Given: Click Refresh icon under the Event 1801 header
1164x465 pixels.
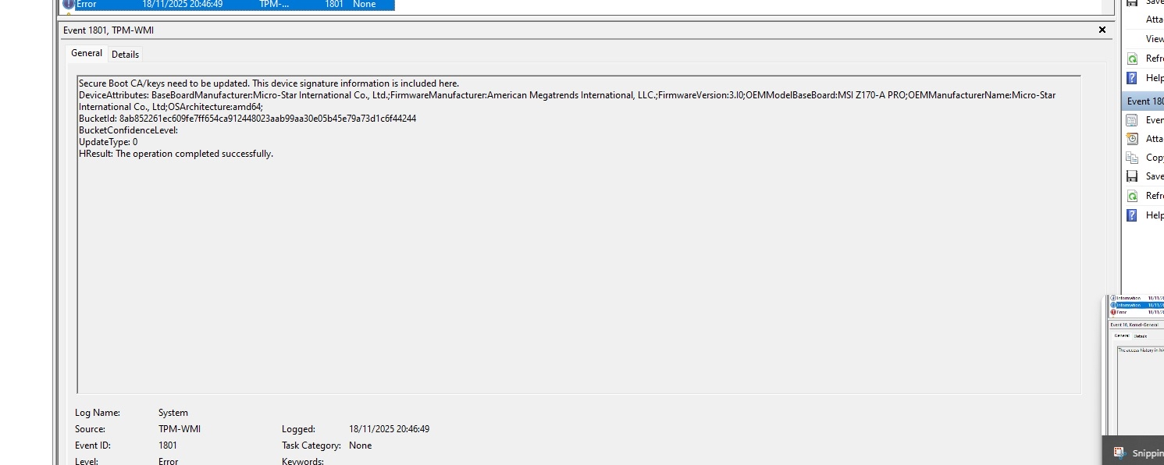Looking at the screenshot, I should pyautogui.click(x=1132, y=196).
